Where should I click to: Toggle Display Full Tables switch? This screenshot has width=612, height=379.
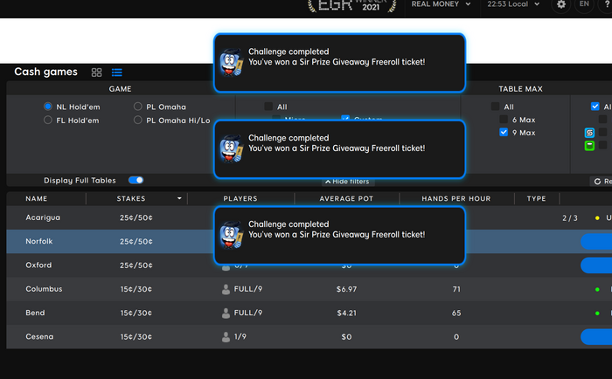coord(136,180)
